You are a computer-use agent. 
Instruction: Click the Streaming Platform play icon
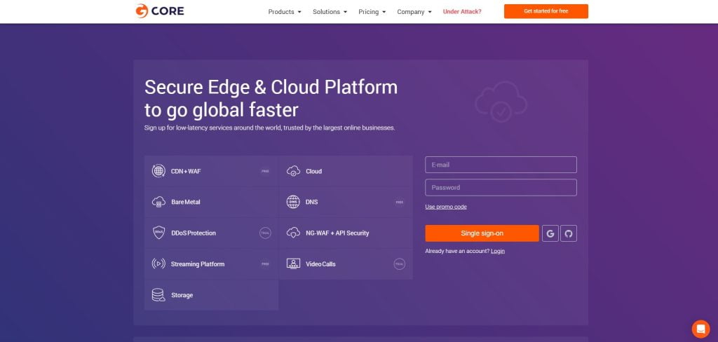click(x=158, y=264)
